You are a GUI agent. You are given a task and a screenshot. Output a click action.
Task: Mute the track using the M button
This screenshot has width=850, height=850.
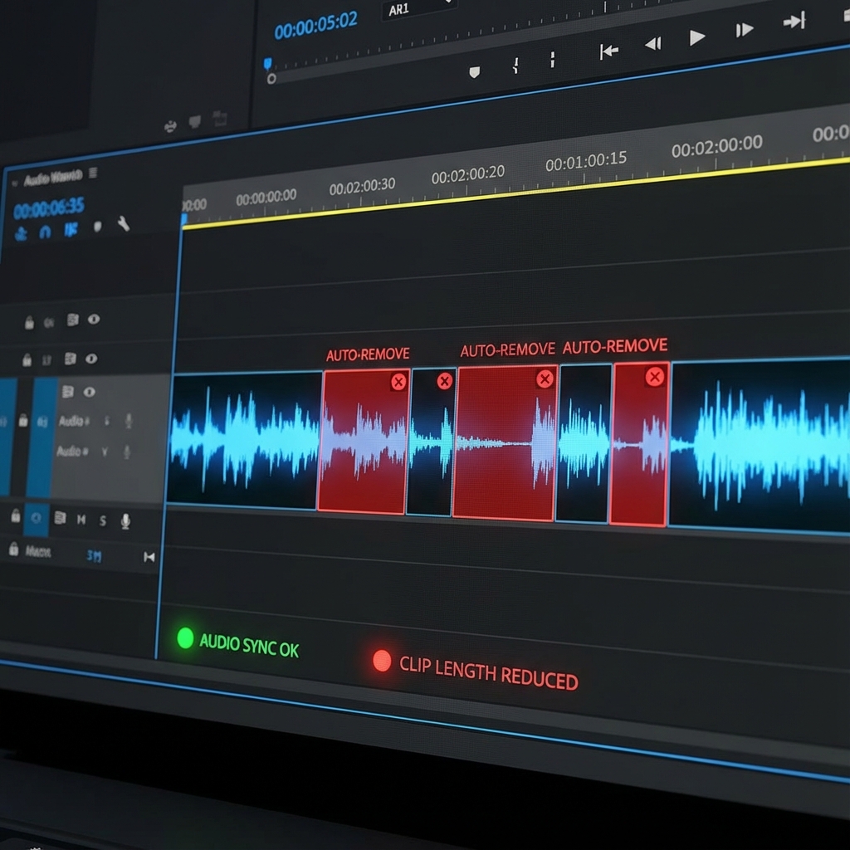[x=81, y=520]
